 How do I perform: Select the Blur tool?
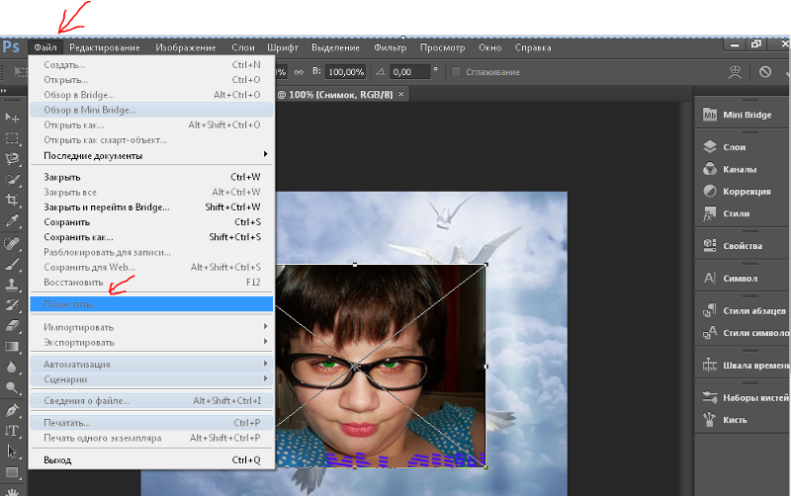coord(12,367)
